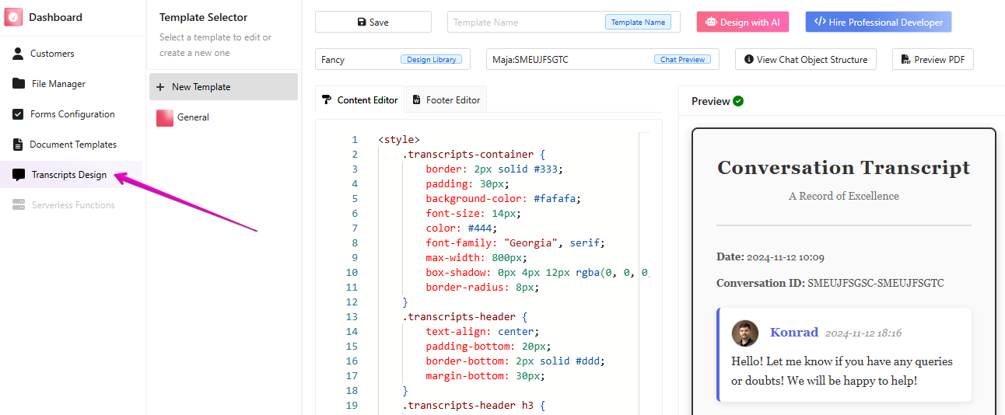Click the Serverless Functions server icon
The width and height of the screenshot is (1005, 415).
(x=19, y=205)
